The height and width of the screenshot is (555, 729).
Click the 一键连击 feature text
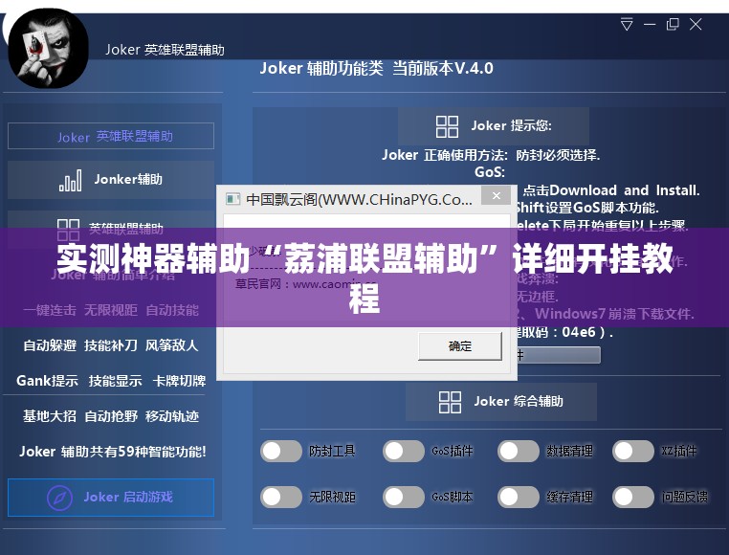(x=50, y=310)
